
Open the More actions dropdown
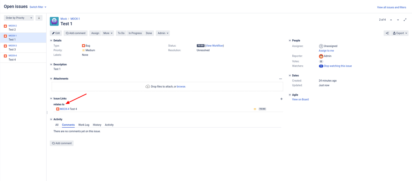pos(108,33)
